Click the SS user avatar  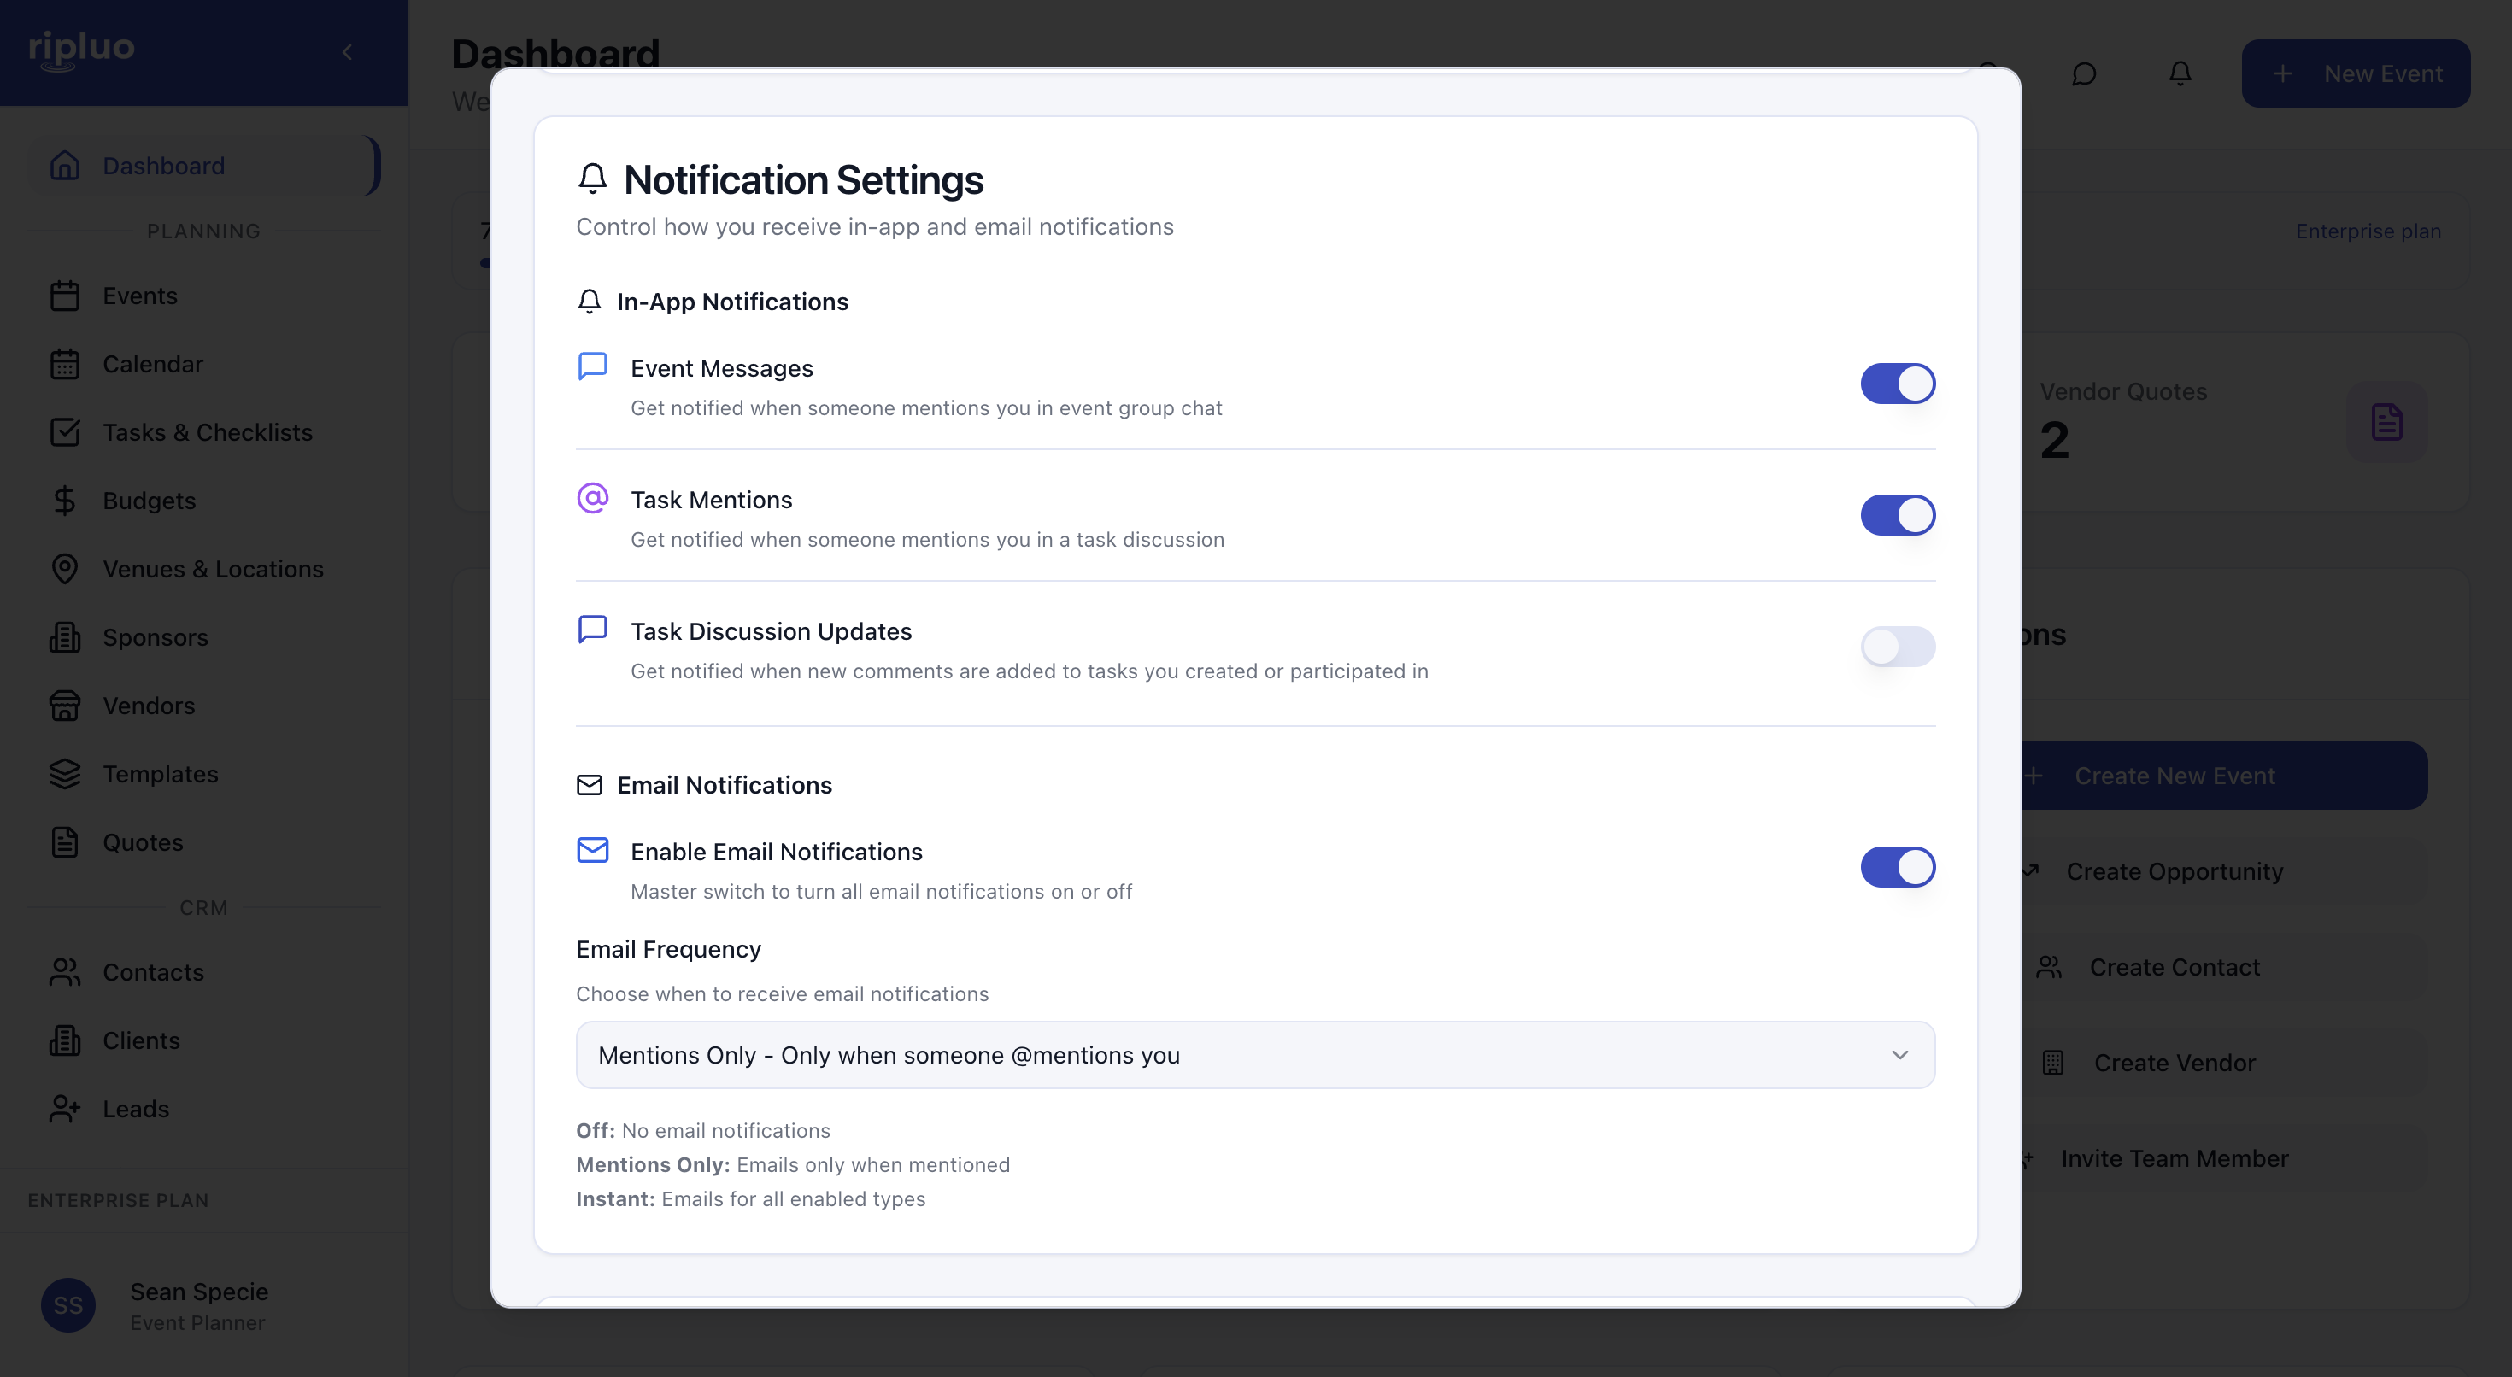point(68,1306)
